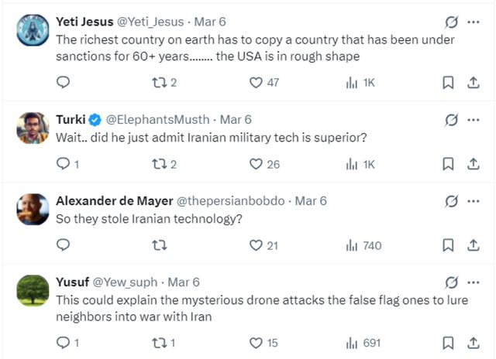Viewport: 496px width, 359px height.
Task: Like Turki's tweet about Iranian tech
Action: coord(257,164)
